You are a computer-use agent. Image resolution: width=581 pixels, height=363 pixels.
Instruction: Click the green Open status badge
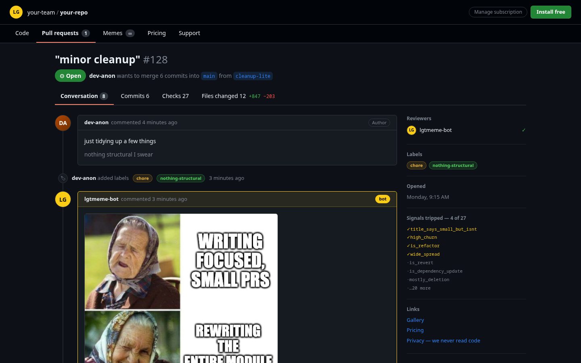pyautogui.click(x=70, y=76)
